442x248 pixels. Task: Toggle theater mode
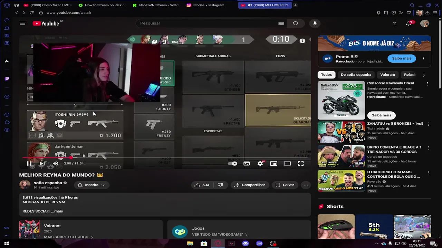pos(287,164)
